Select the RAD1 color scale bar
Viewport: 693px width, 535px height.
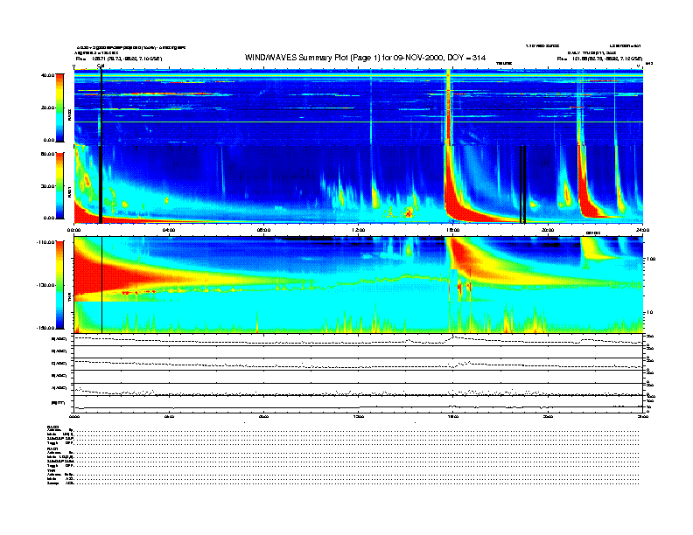59,186
